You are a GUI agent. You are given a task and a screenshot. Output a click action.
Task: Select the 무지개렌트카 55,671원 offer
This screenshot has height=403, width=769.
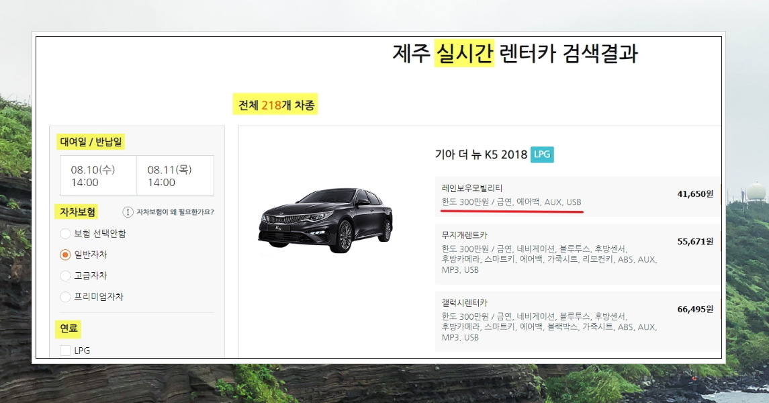coord(577,254)
